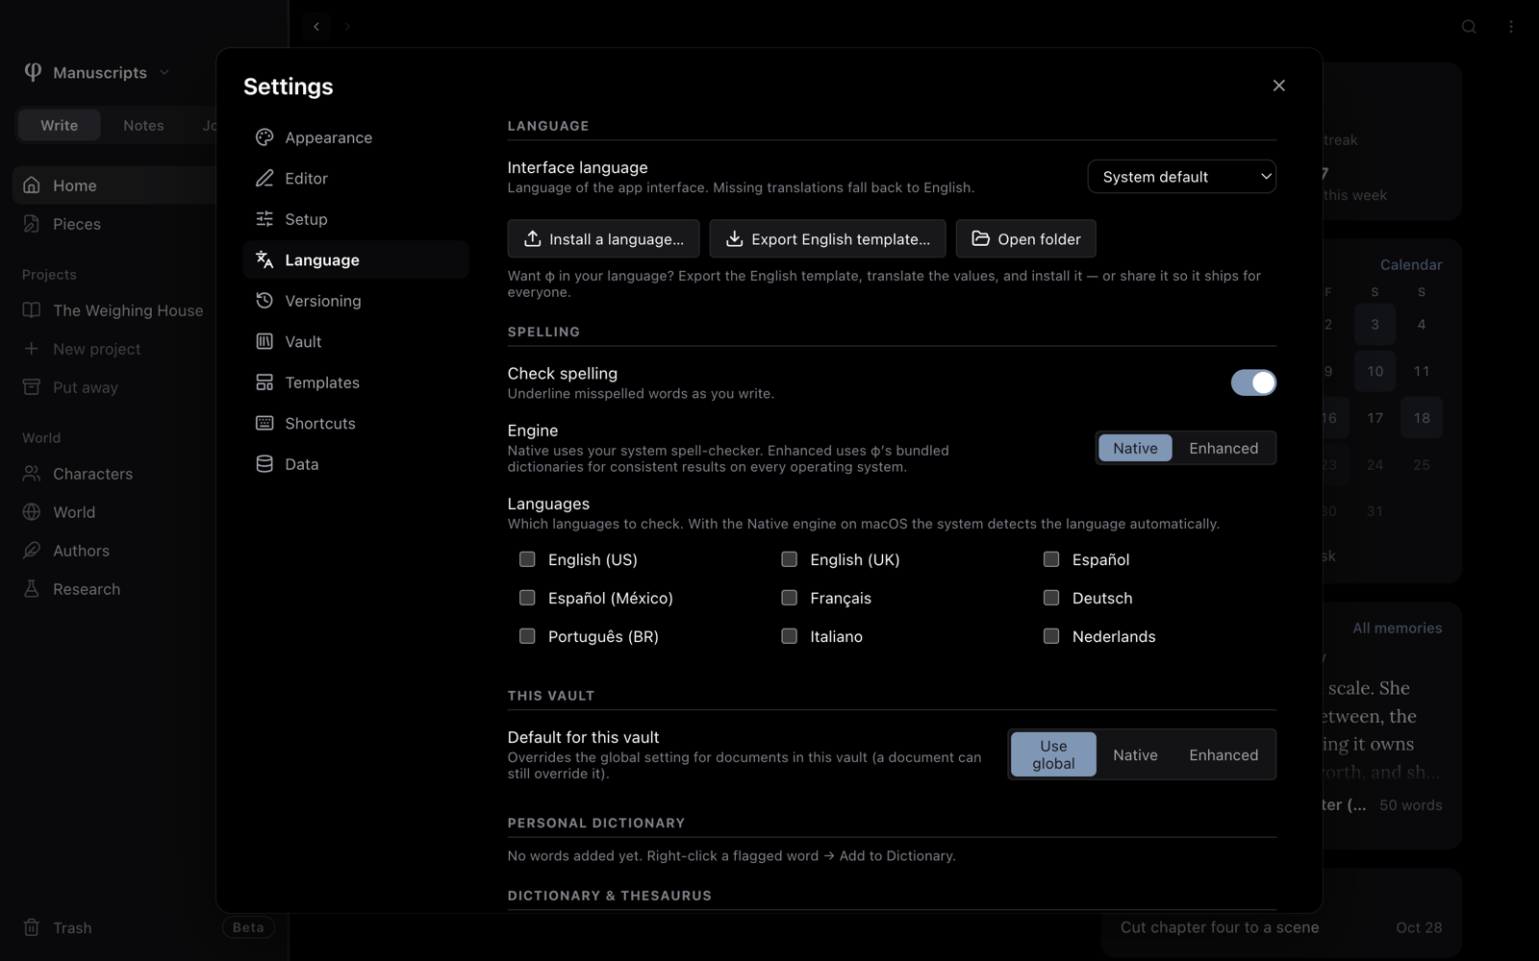1539x961 pixels.
Task: Close the Settings dialog
Action: tap(1278, 86)
